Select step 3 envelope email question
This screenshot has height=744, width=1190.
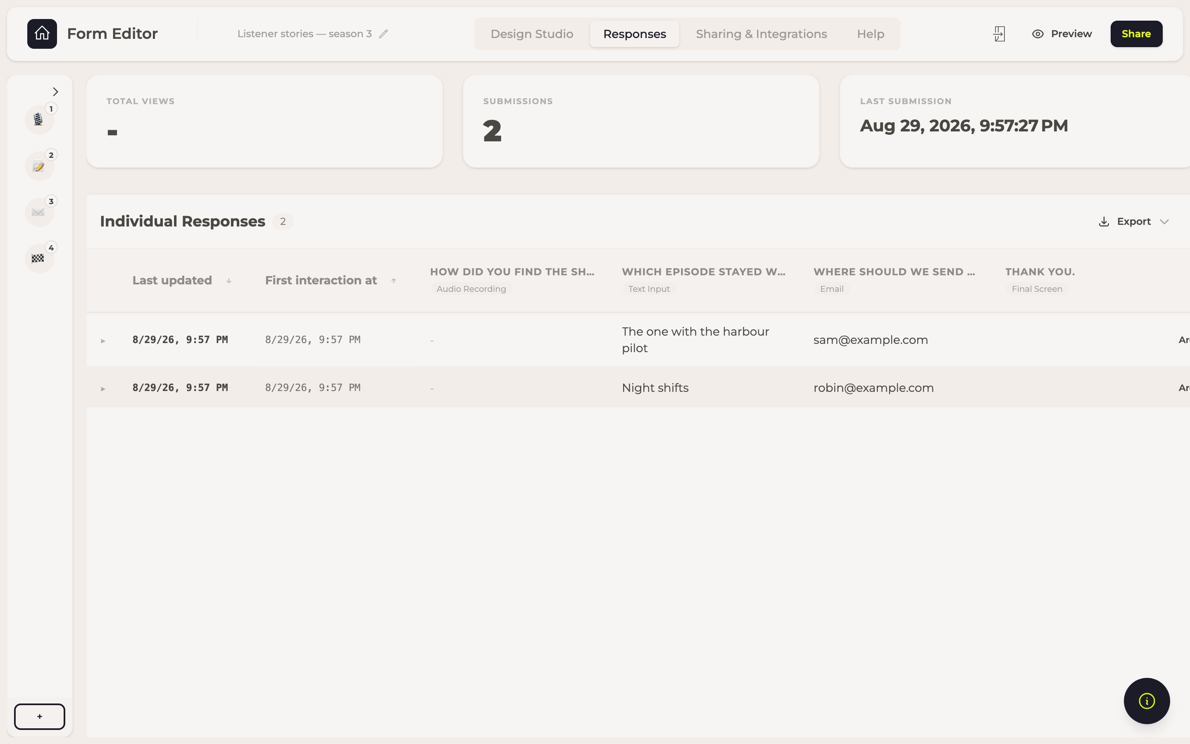(x=39, y=212)
